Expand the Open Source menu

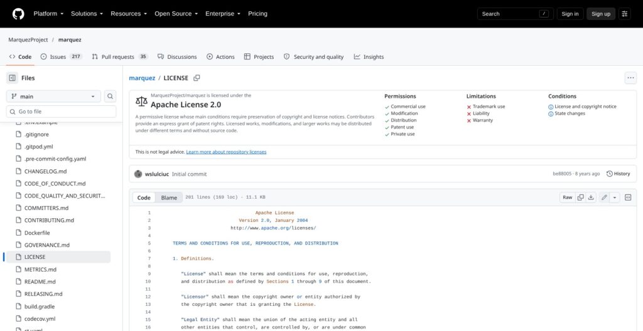tap(176, 14)
